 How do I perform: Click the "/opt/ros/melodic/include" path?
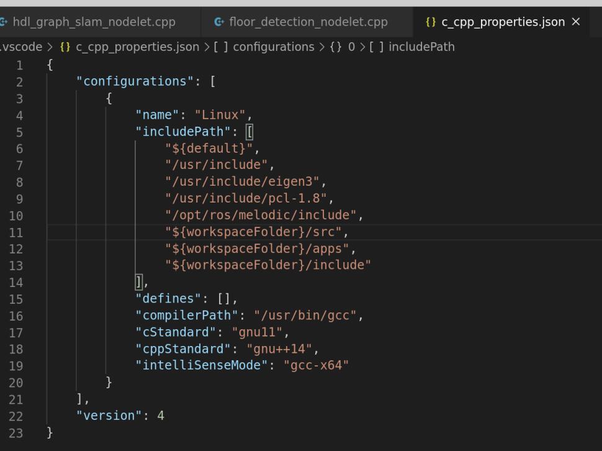261,215
